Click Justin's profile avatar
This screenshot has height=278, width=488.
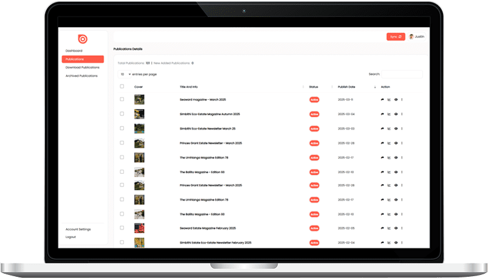(411, 36)
